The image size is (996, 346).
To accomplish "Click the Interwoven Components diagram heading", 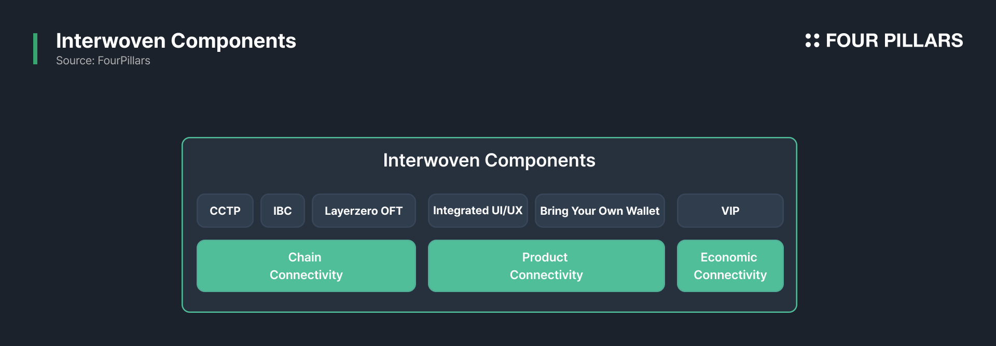I will click(489, 160).
